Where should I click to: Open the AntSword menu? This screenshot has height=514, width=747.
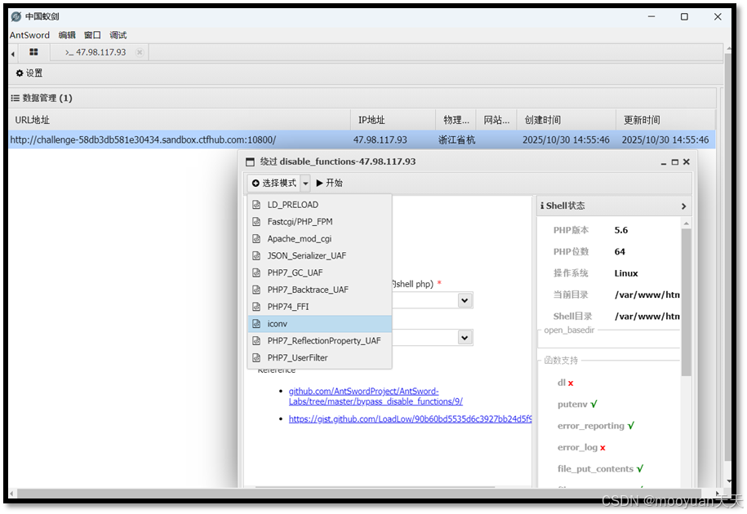pyautogui.click(x=29, y=35)
